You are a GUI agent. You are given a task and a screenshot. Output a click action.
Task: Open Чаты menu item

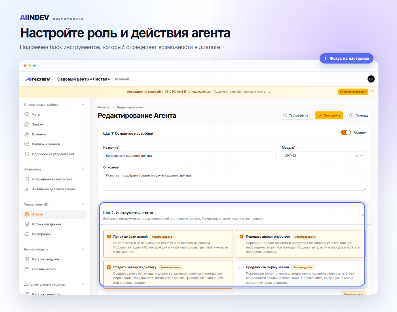point(54,115)
